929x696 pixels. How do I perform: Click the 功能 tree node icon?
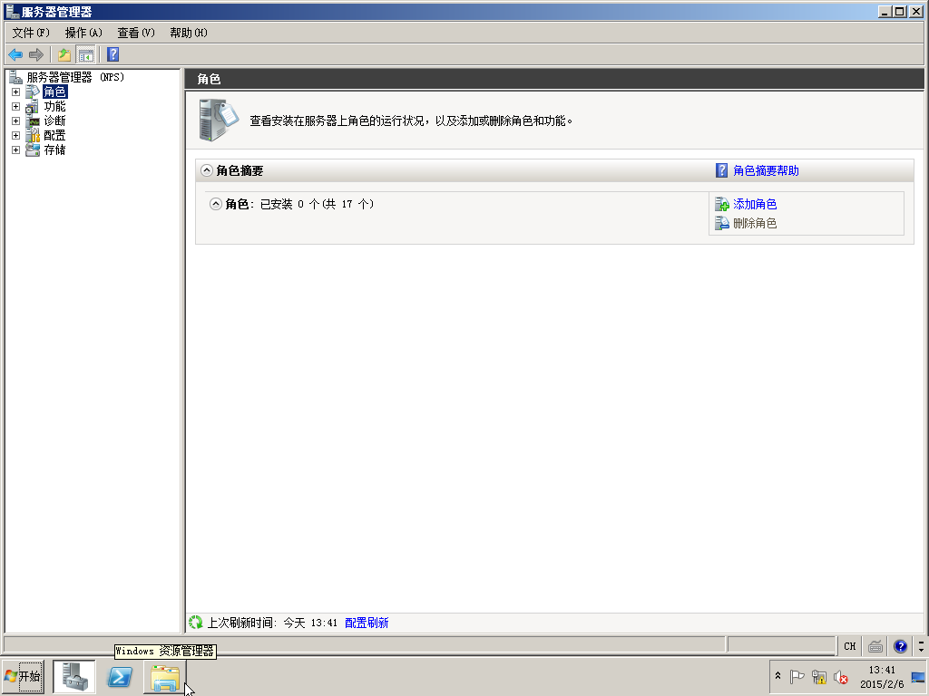click(33, 107)
